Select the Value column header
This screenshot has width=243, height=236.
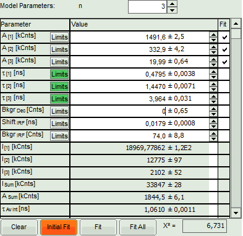pyautogui.click(x=144, y=25)
